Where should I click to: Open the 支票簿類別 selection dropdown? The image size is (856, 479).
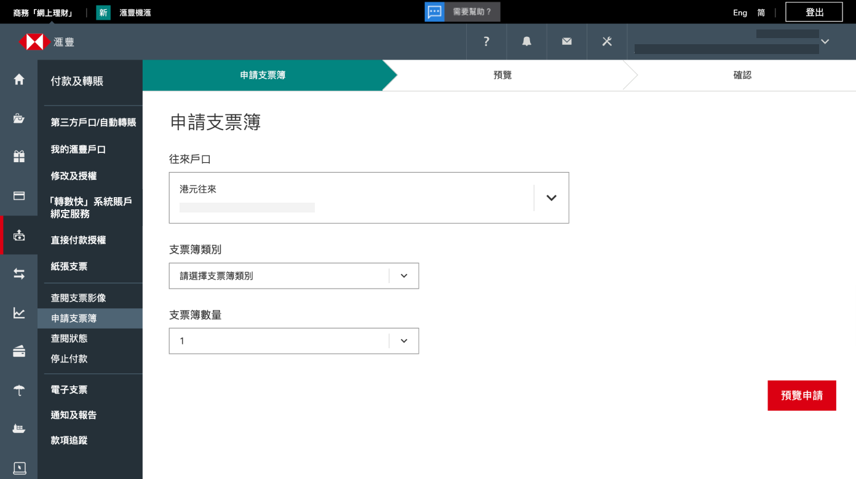(x=404, y=276)
